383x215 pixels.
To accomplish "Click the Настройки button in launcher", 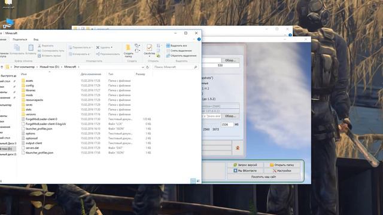I will [282, 171].
